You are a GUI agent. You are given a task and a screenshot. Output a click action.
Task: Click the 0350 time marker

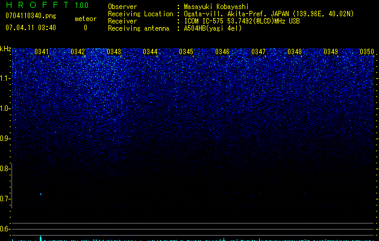tap(367, 52)
